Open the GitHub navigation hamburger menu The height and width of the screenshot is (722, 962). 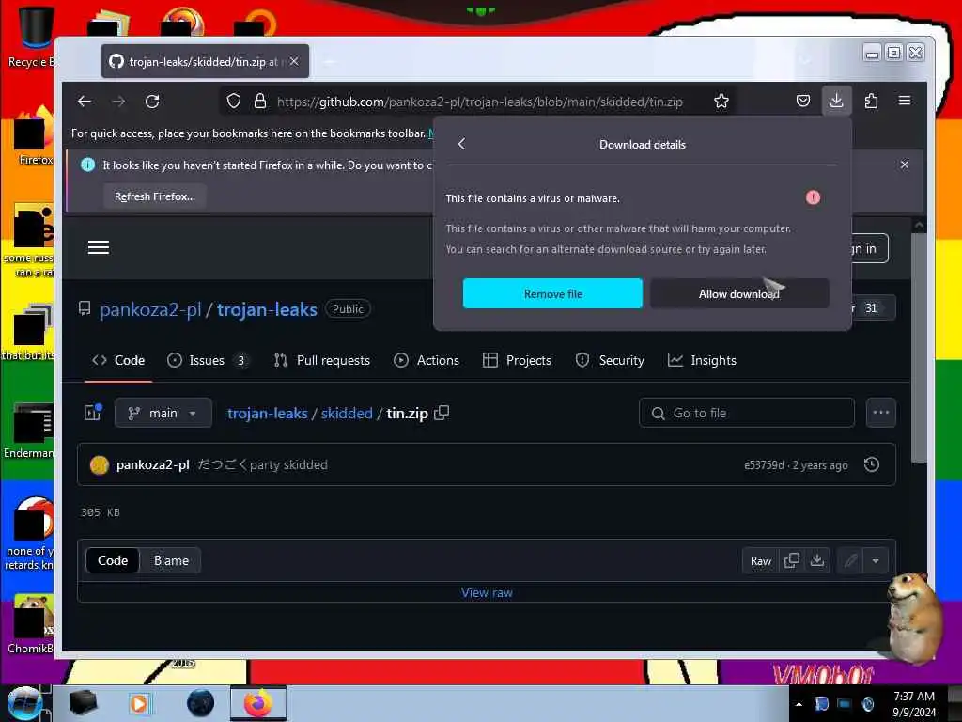pyautogui.click(x=98, y=247)
